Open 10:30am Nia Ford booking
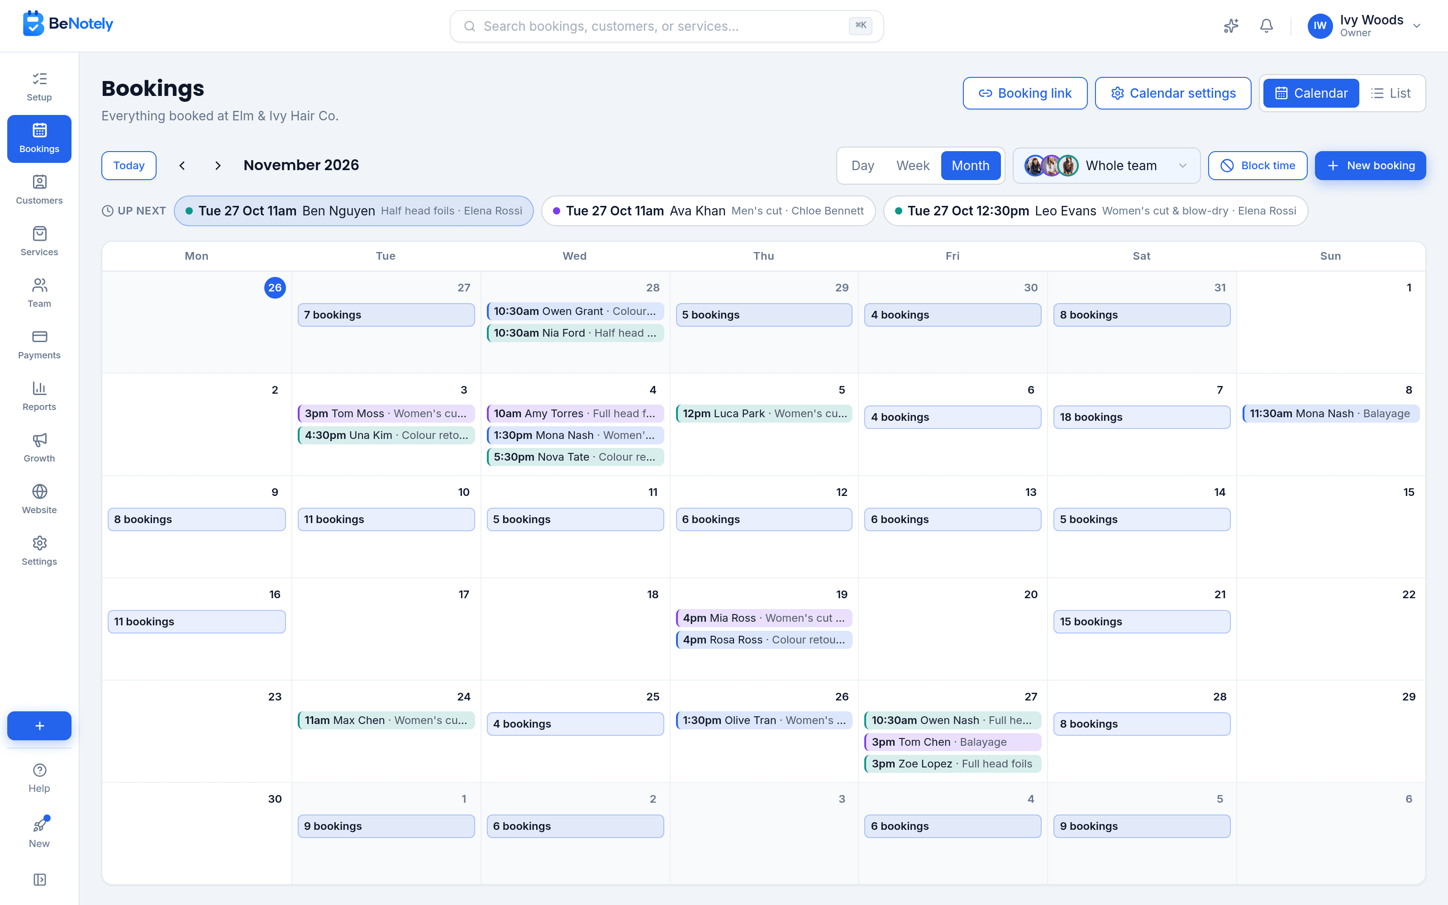Screen dimensions: 1448x905 575,333
